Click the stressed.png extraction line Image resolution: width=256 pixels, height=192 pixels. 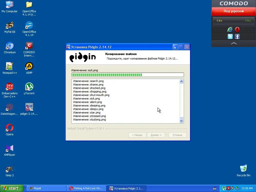pos(89,116)
